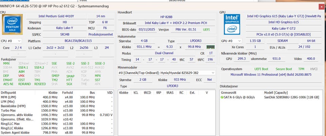Click the Forhold column header
Image resolution: width=326 pixels, height=136 pixels.
coord(67,93)
